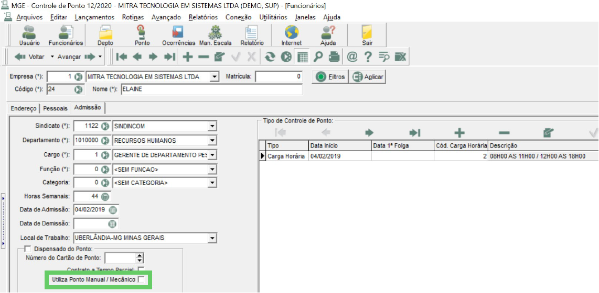Open the Man. Escala gears icon
The height and width of the screenshot is (293, 599).
coord(215,35)
